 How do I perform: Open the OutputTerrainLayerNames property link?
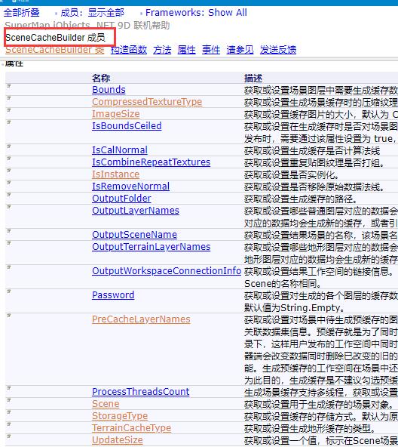click(152, 247)
